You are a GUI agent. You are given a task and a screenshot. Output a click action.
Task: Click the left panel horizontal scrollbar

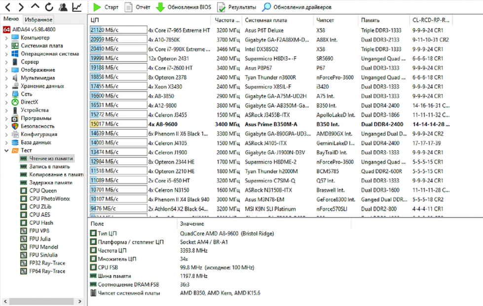tap(39, 301)
